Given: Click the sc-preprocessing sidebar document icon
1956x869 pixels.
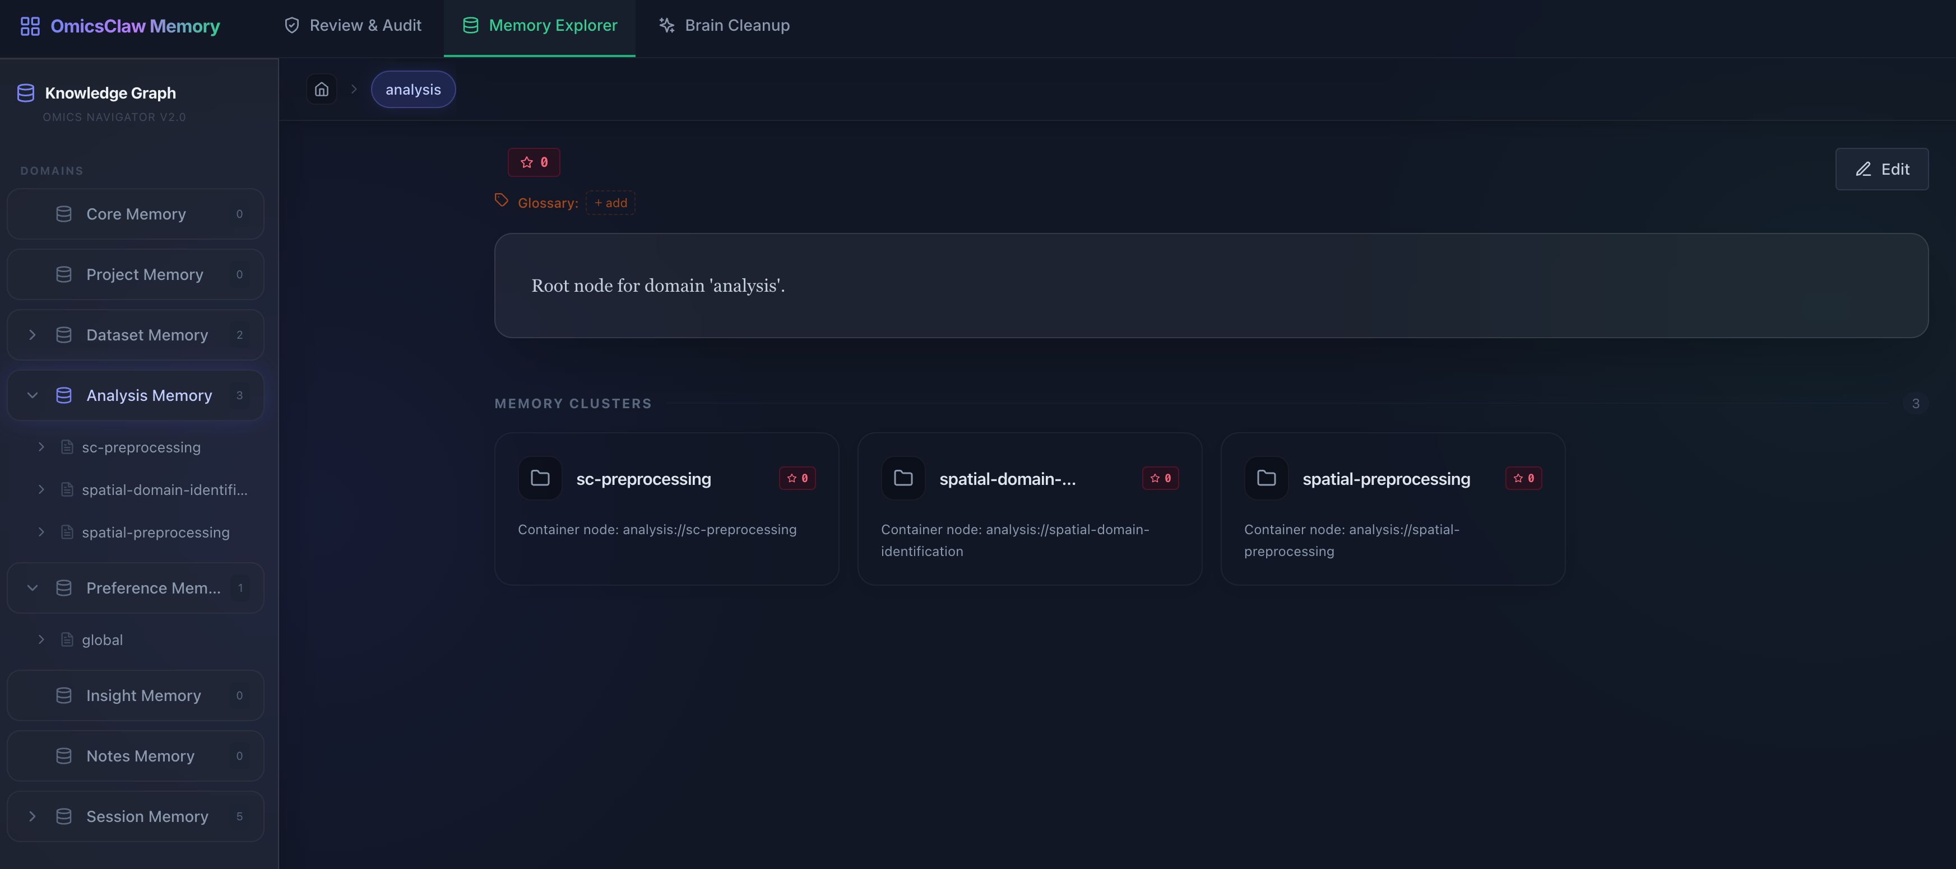Looking at the screenshot, I should 67,447.
